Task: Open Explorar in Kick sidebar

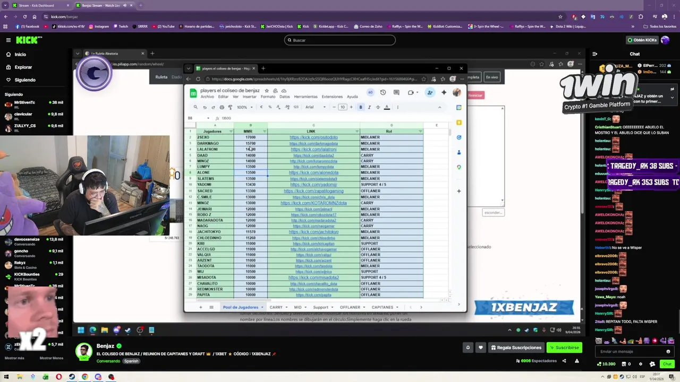Action: pyautogui.click(x=23, y=67)
